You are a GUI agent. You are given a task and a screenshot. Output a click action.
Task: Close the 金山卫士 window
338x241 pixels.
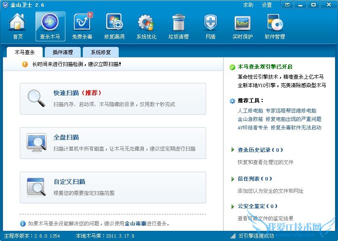pos(329,5)
